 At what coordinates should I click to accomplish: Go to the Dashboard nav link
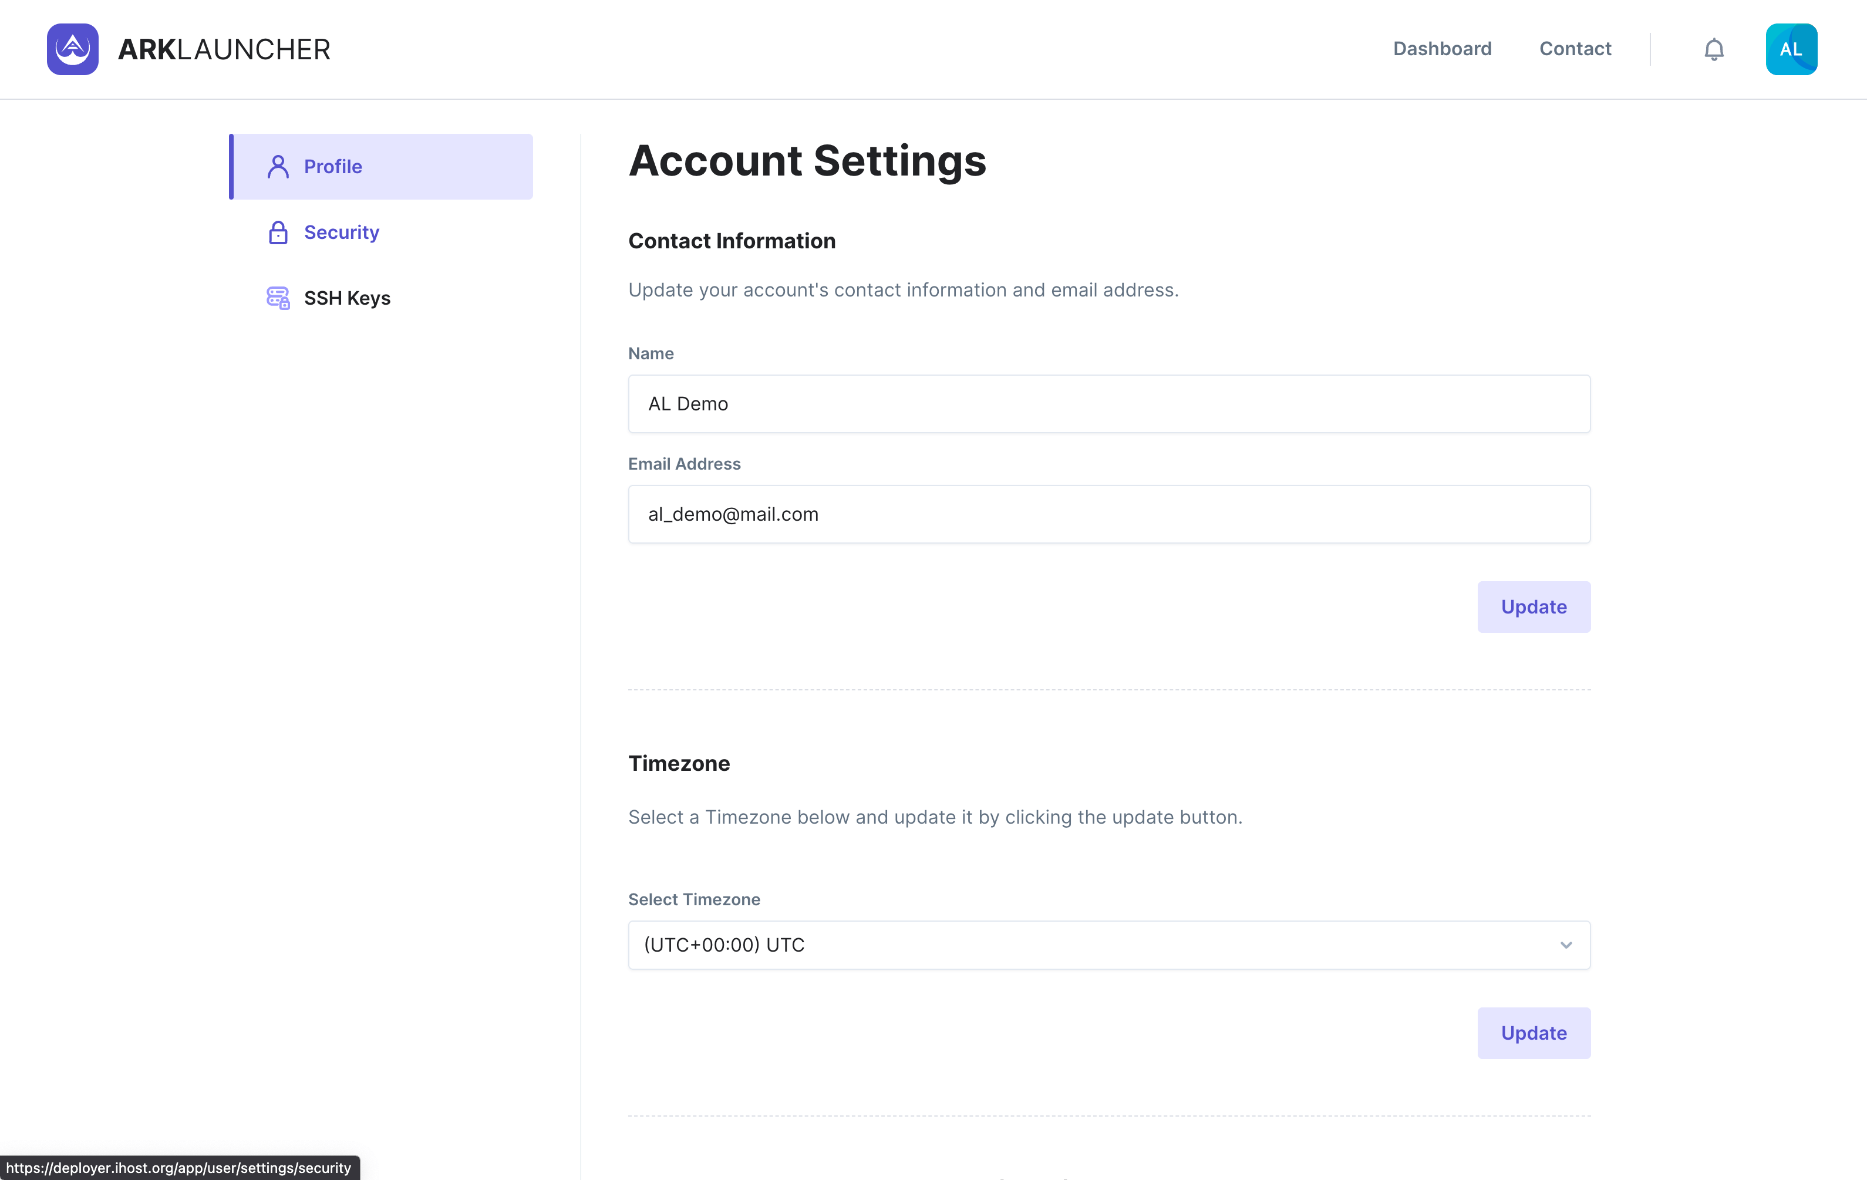(x=1442, y=49)
